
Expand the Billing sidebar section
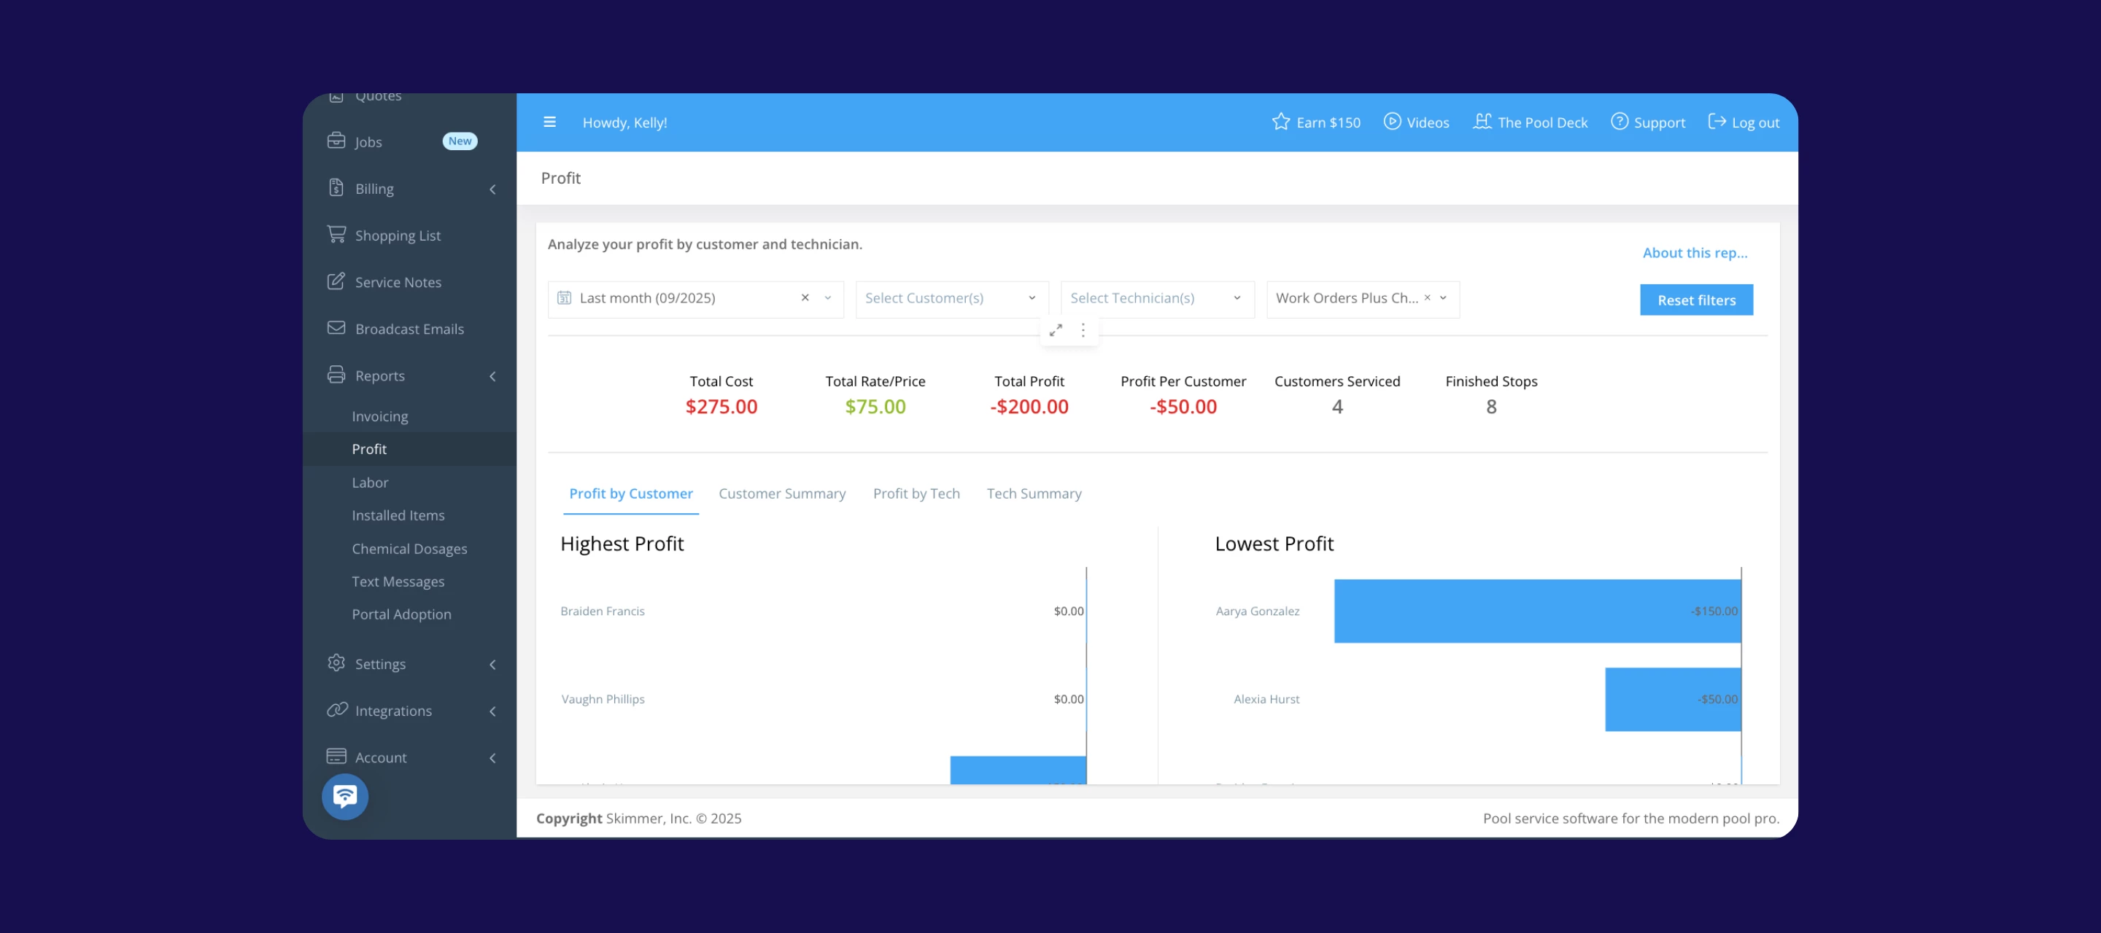click(x=492, y=189)
